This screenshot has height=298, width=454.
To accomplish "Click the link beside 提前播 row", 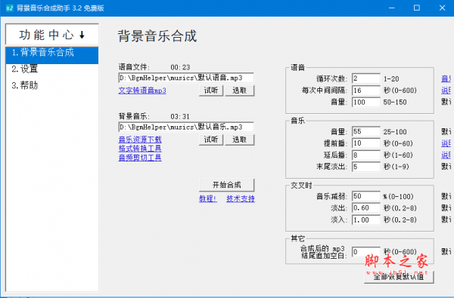I will 446,143.
